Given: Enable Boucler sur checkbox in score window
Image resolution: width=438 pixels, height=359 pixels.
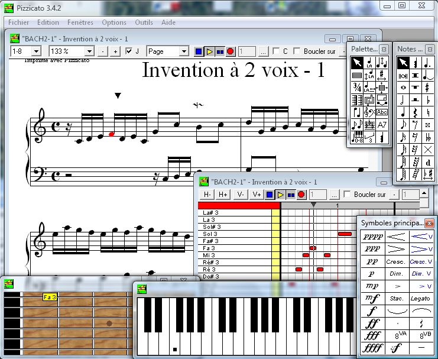Looking at the screenshot, I should (297, 51).
